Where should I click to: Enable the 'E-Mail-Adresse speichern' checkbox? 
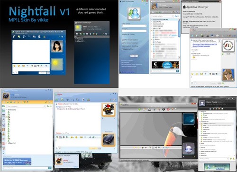123,40
